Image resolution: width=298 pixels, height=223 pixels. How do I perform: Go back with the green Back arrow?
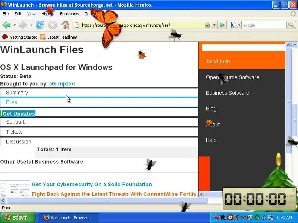point(6,25)
